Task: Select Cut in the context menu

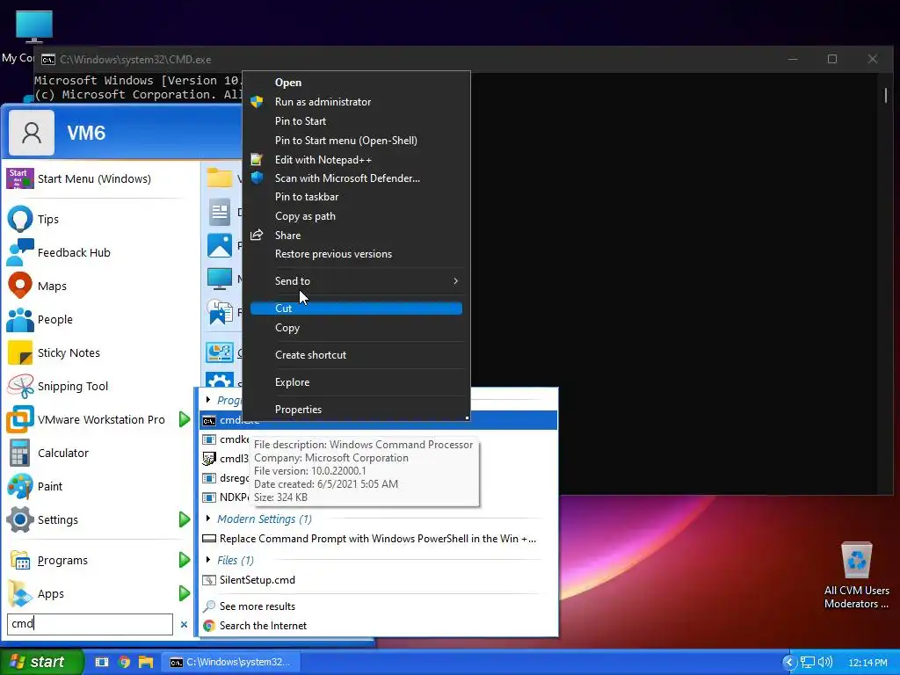Action: click(x=356, y=308)
